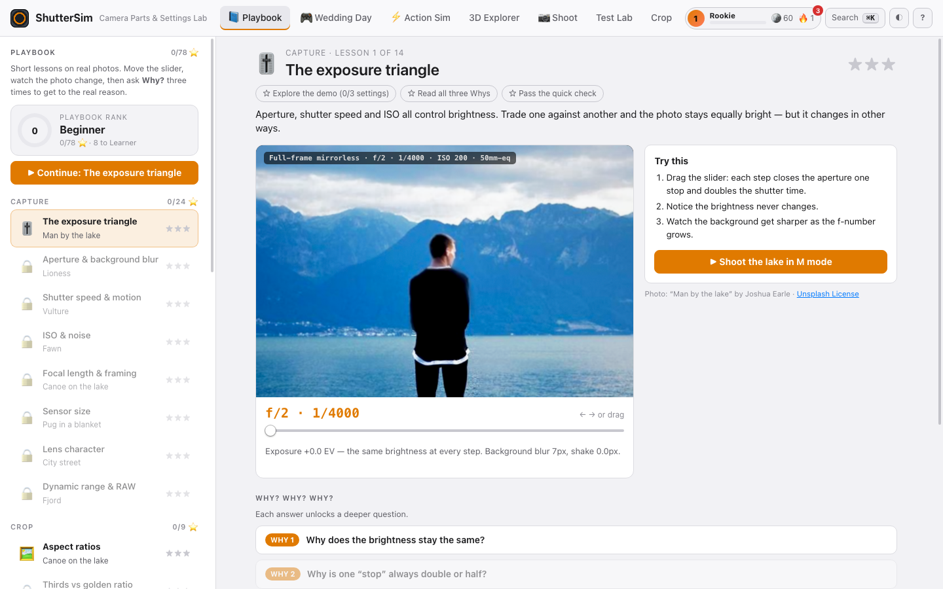This screenshot has height=589, width=943.
Task: Click the sidebar vertical scrollbar
Action: click(212, 155)
